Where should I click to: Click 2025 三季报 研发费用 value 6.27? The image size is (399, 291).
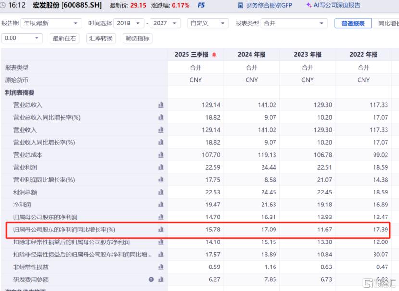pyautogui.click(x=214, y=279)
